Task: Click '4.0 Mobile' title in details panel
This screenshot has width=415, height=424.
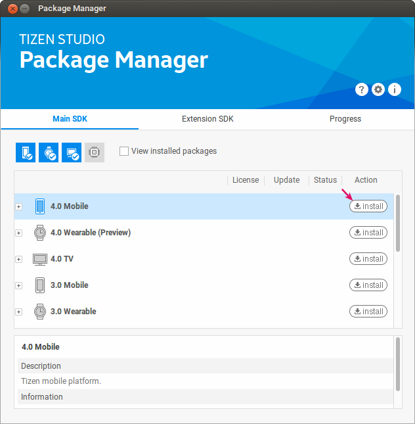Action: click(x=41, y=347)
